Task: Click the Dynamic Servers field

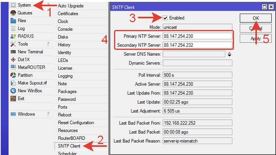Action: [x=197, y=63]
